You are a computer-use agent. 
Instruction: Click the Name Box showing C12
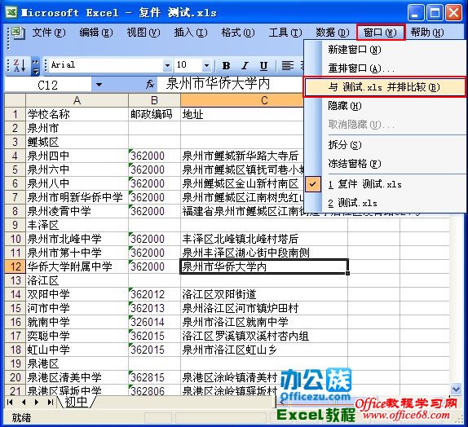[x=48, y=85]
